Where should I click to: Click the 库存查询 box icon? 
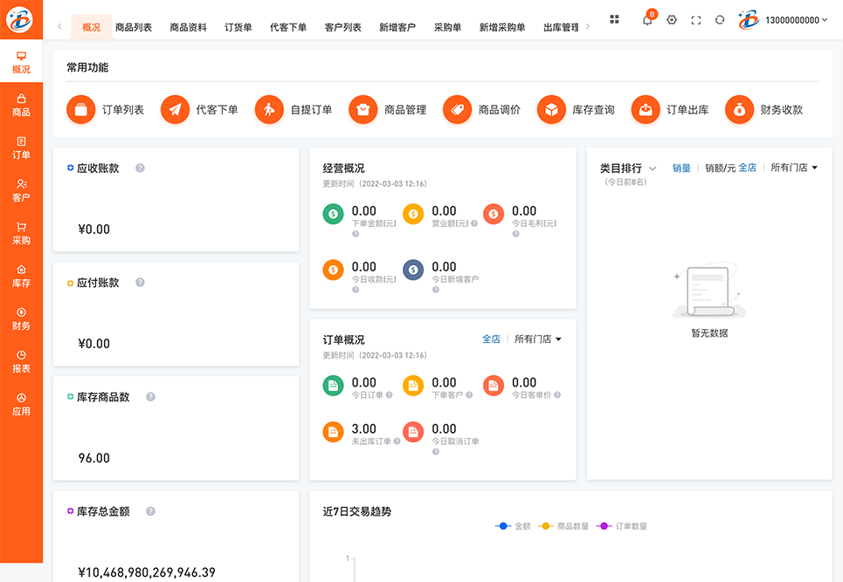pyautogui.click(x=551, y=110)
